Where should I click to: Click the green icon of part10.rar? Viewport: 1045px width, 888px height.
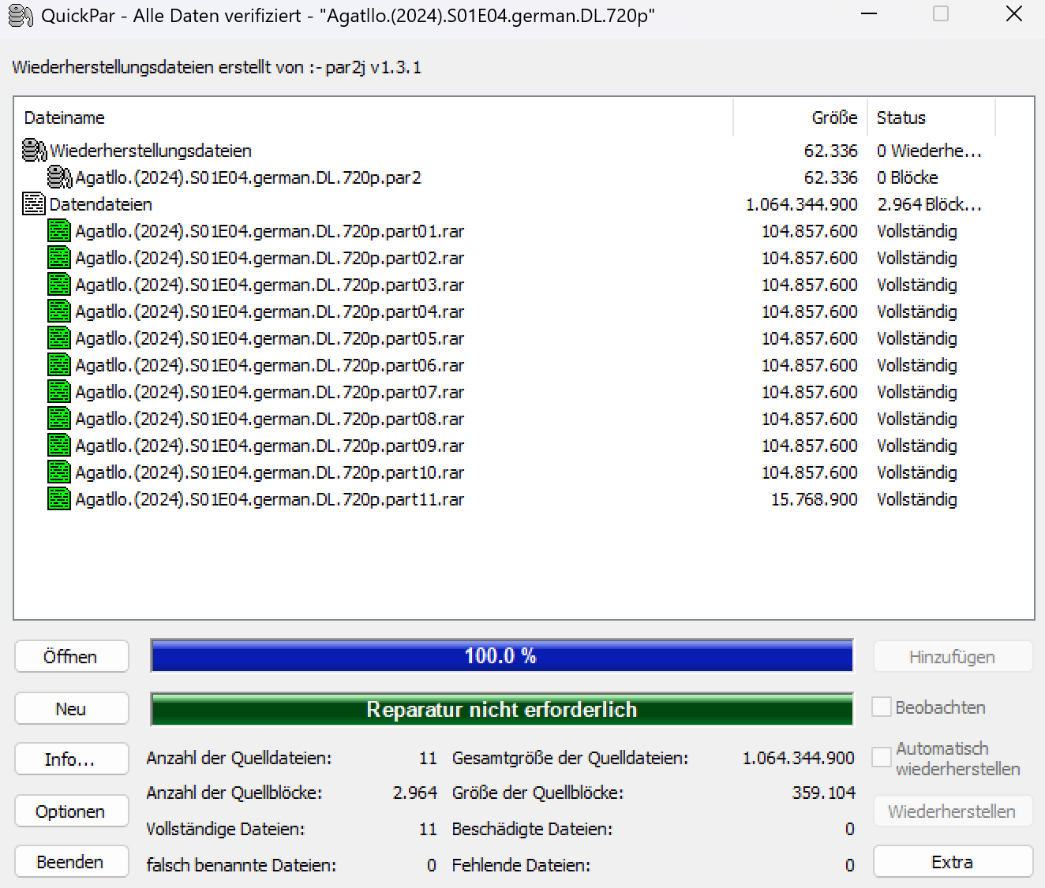[59, 472]
